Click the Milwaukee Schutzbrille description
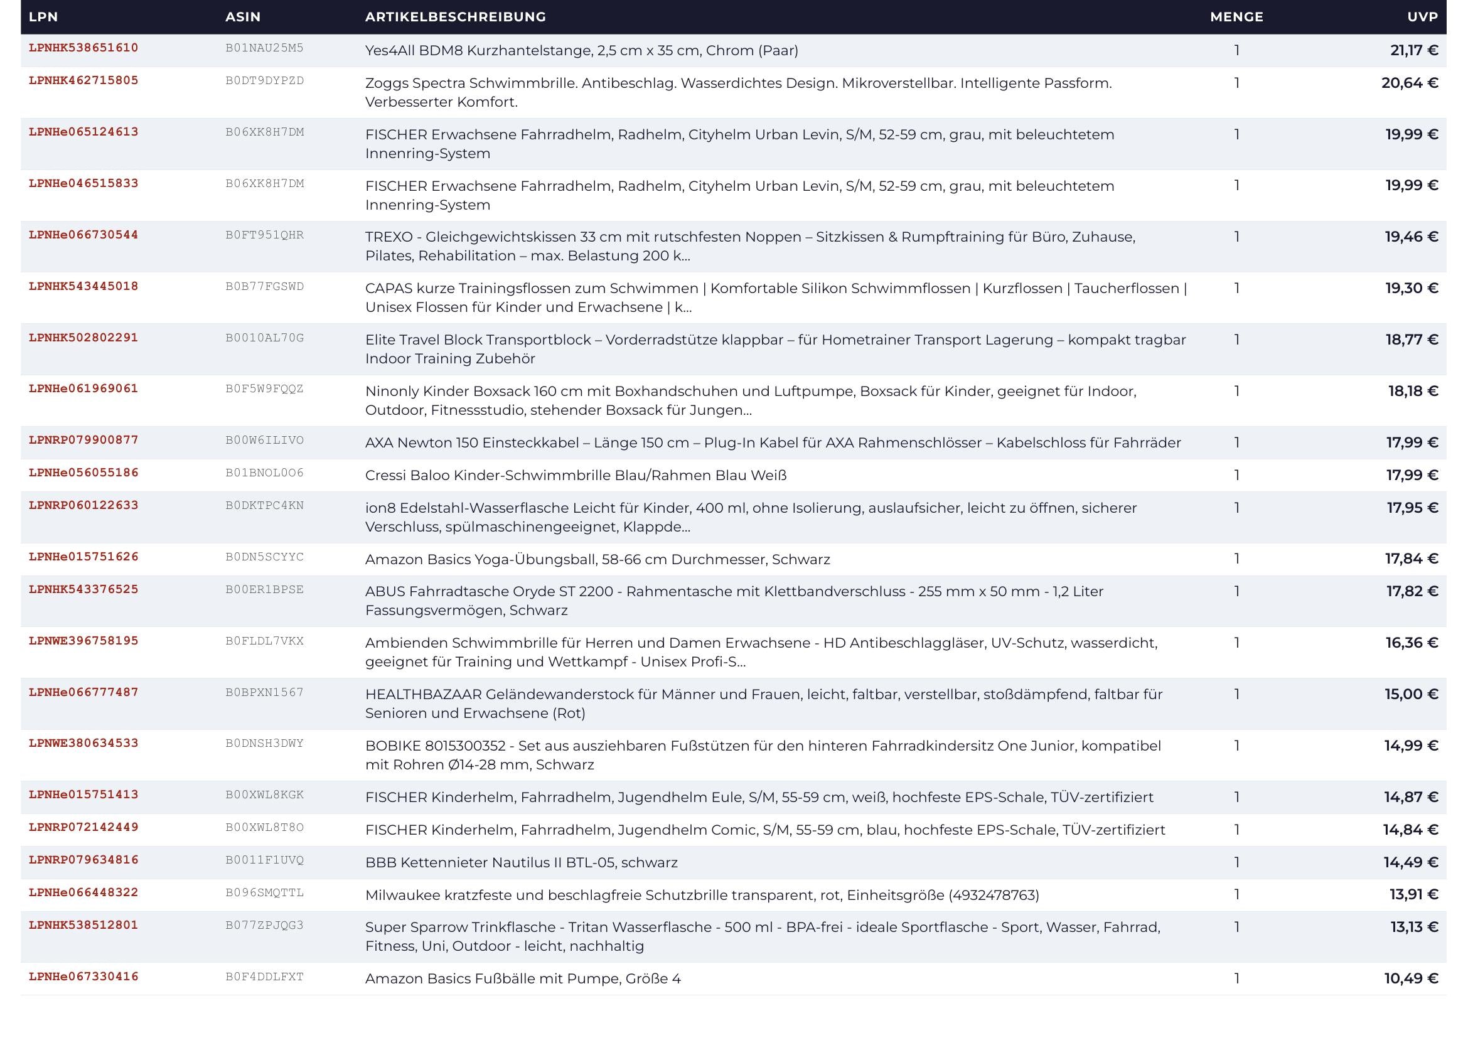1468x1038 pixels. 703,896
